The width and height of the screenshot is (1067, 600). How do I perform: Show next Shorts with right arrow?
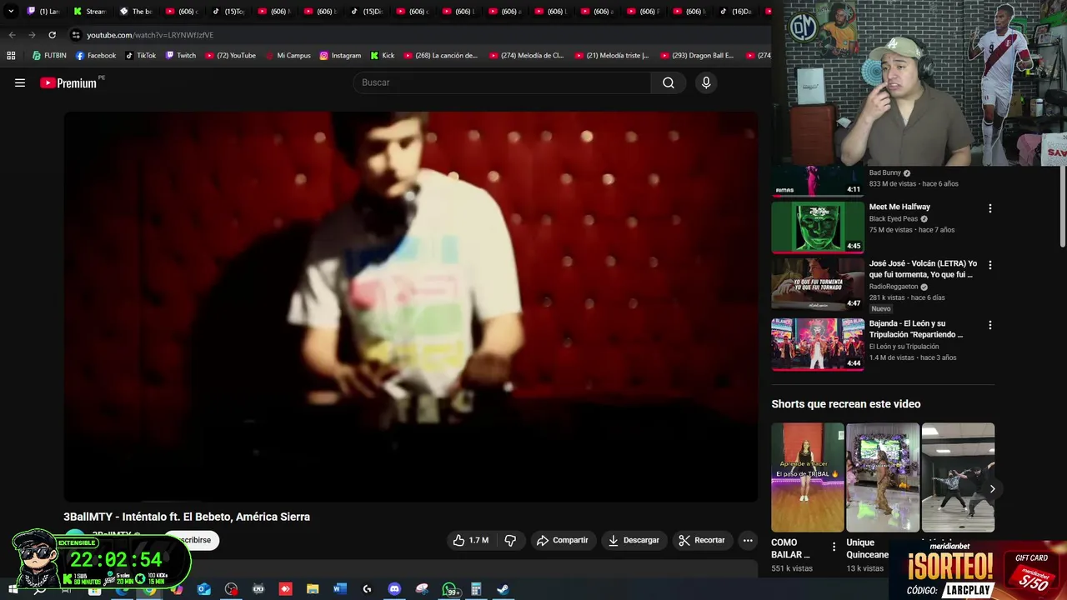(992, 489)
